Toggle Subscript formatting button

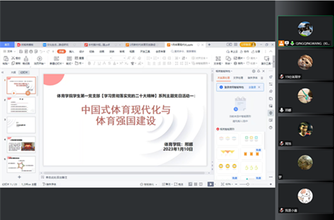[x=127, y=63]
